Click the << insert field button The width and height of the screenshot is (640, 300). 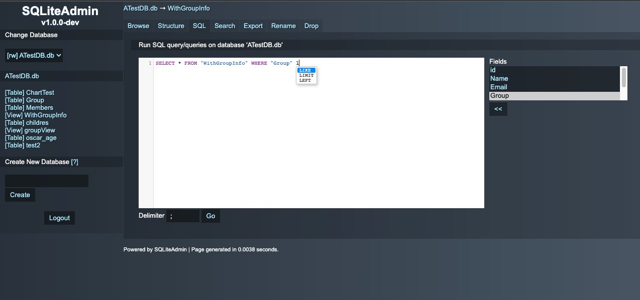[498, 109]
